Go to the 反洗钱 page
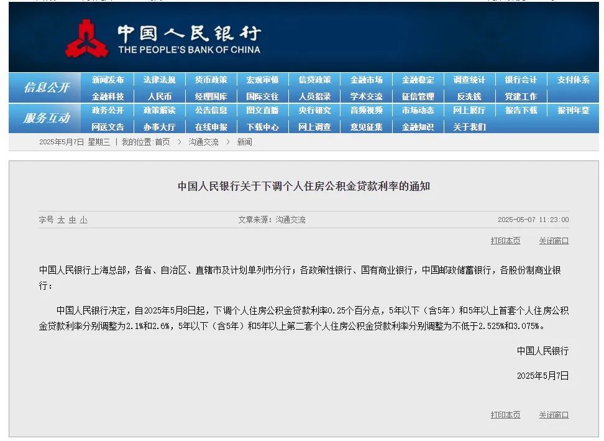Image resolution: width=604 pixels, height=441 pixels. pyautogui.click(x=469, y=97)
